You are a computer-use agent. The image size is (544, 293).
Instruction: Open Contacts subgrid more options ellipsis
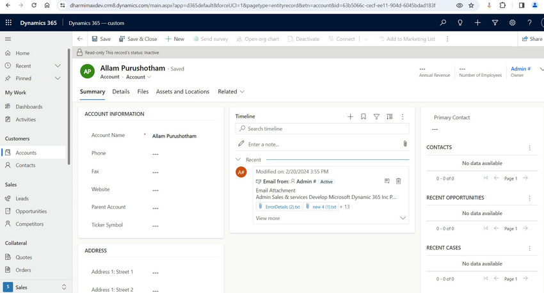tap(529, 148)
